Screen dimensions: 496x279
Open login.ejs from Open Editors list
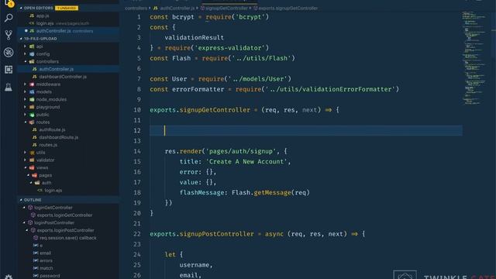point(45,23)
